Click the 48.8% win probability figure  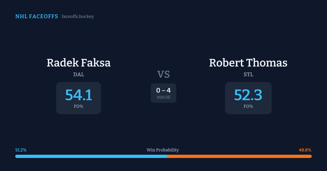(305, 150)
